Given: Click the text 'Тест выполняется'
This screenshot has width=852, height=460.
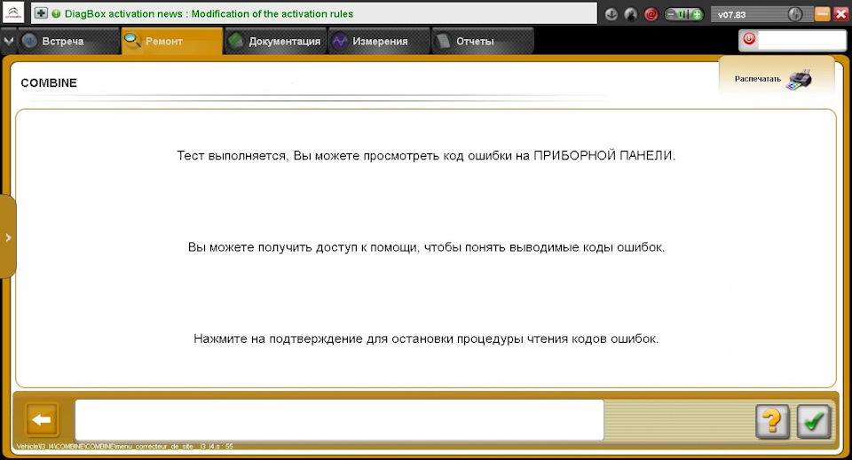Looking at the screenshot, I should tap(232, 156).
